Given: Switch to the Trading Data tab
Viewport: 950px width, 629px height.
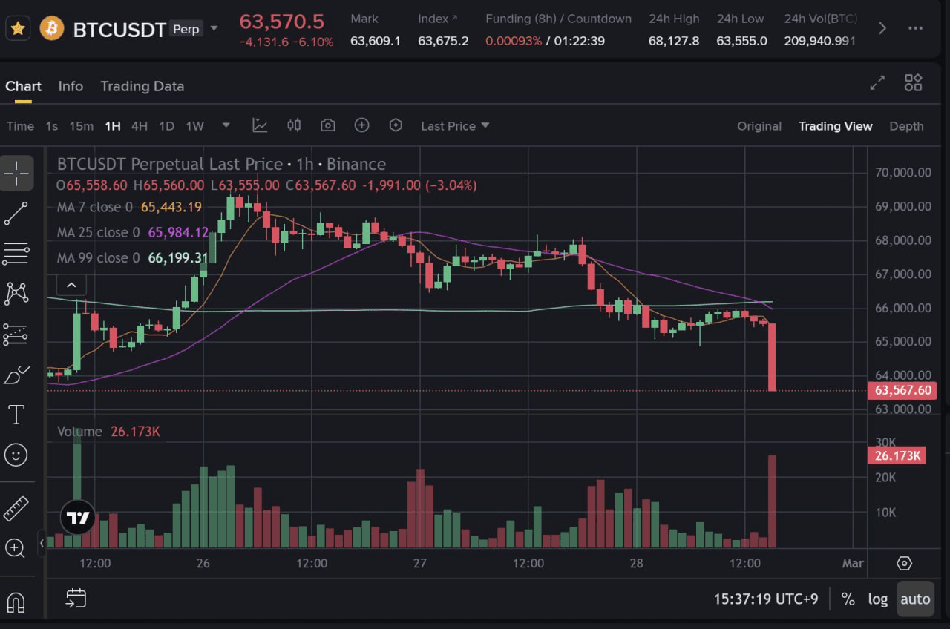Looking at the screenshot, I should click(x=142, y=86).
